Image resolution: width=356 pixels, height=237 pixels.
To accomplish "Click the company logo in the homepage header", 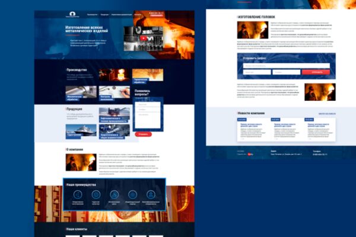I will [x=72, y=14].
